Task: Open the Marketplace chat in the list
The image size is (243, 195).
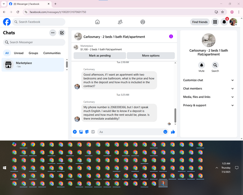Action: click(x=33, y=65)
